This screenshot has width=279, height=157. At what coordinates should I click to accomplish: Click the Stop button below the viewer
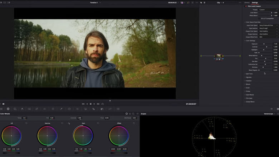pyautogui.click(x=90, y=104)
